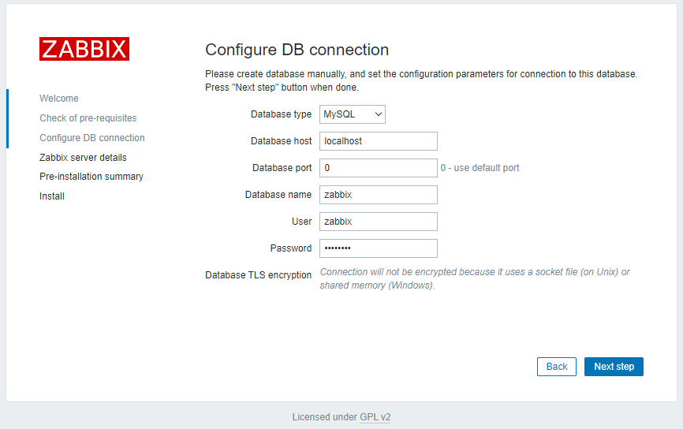Click the Database name label
Image resolution: width=683 pixels, height=429 pixels.
pos(278,195)
